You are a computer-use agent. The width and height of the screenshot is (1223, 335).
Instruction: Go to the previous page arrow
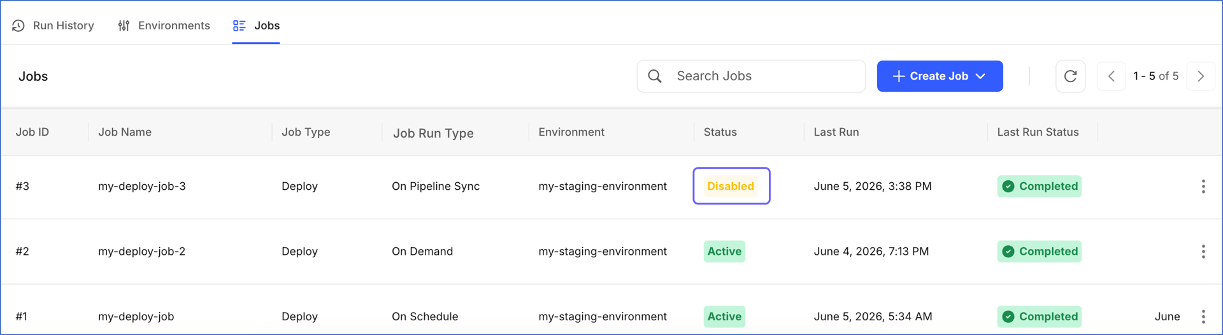[x=1112, y=76]
